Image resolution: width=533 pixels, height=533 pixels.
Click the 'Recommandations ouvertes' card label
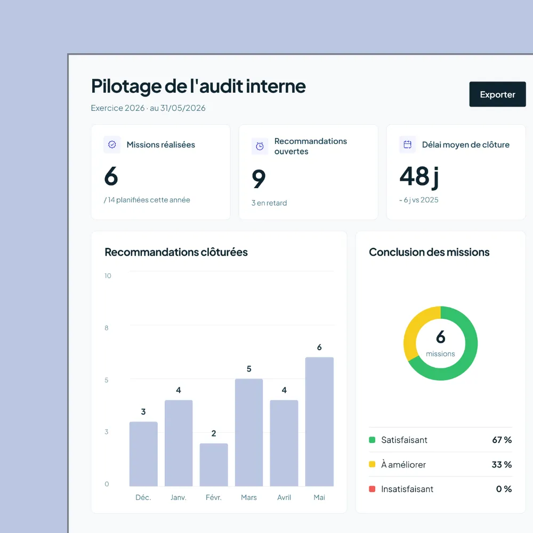click(x=311, y=146)
